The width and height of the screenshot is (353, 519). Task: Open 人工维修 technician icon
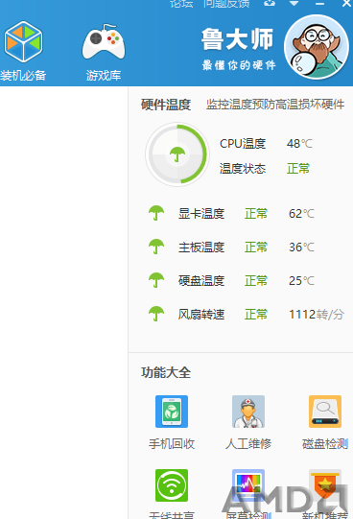[x=248, y=412]
